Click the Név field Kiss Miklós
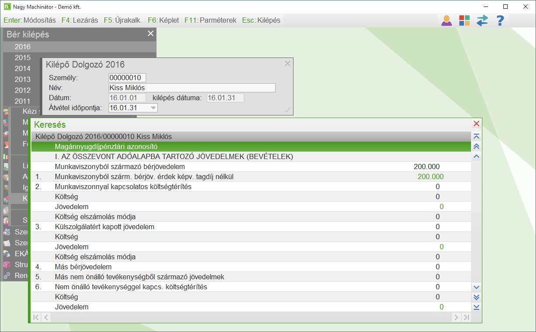 tap(192, 88)
